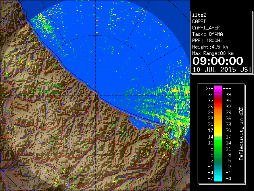Click the 09:00:00 timestamp
The image size is (254, 191).
pos(218,61)
